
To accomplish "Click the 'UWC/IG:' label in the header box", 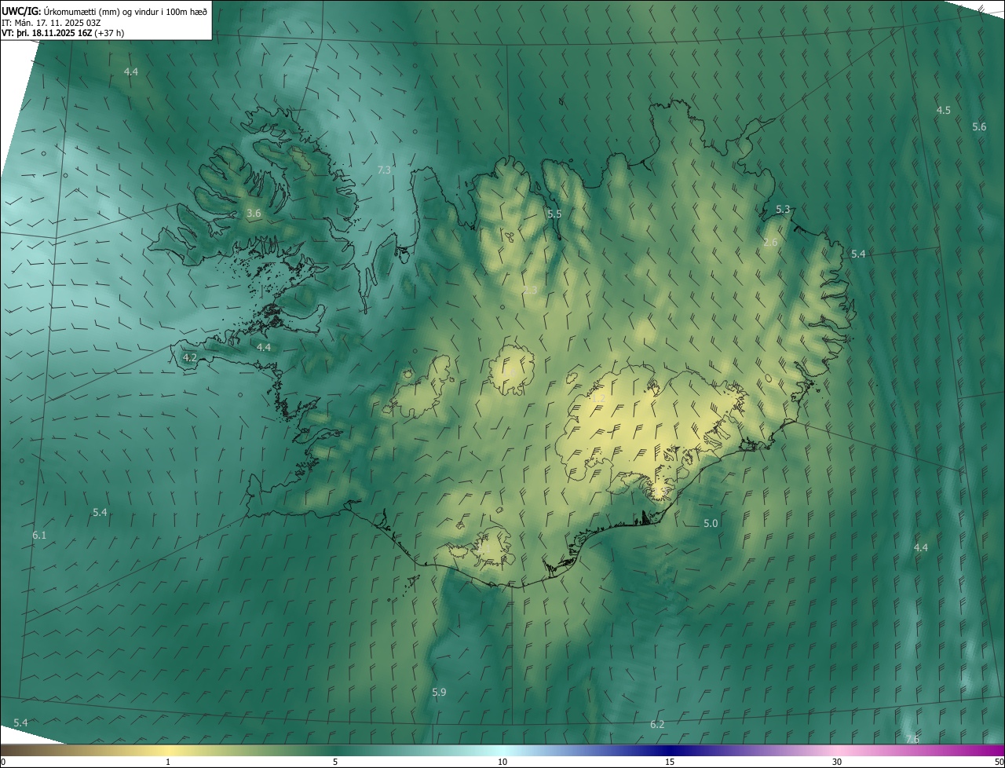I will [x=21, y=11].
